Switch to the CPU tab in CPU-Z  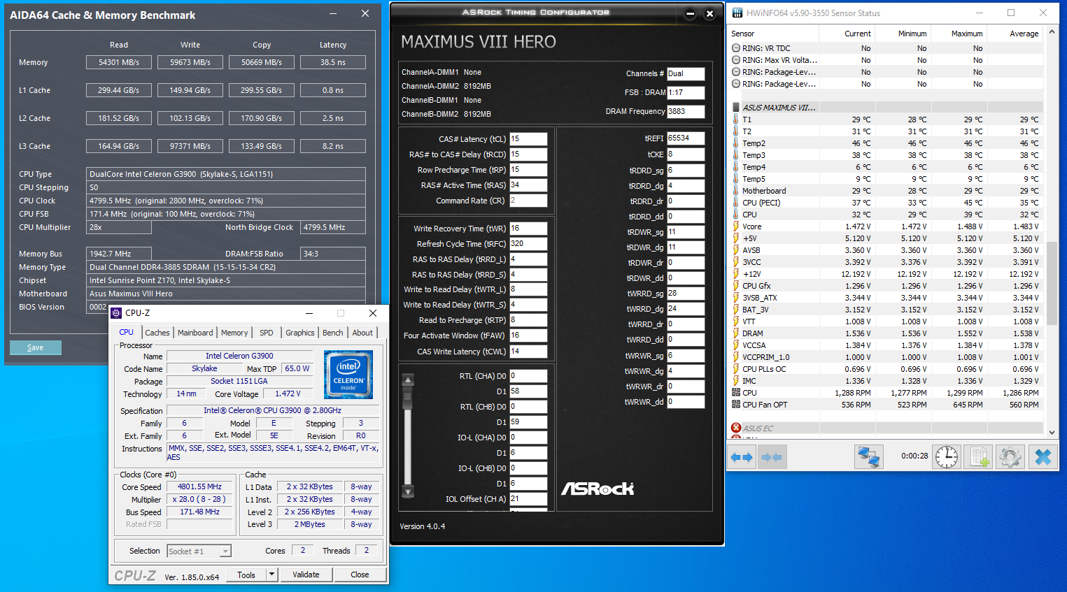(x=127, y=332)
